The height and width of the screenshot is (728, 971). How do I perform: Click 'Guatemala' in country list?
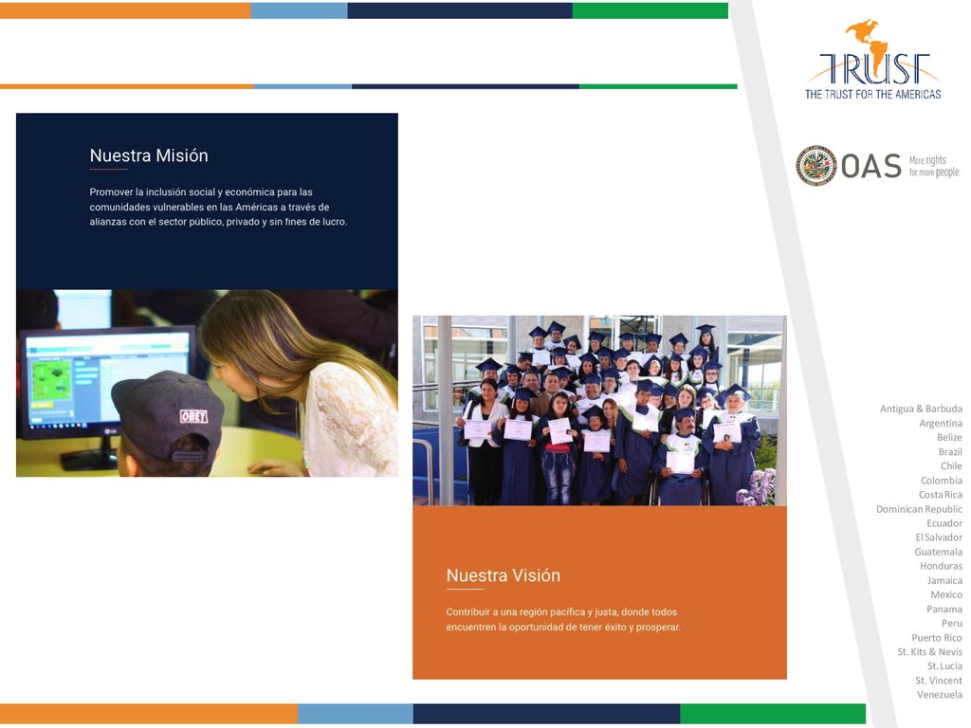(938, 552)
